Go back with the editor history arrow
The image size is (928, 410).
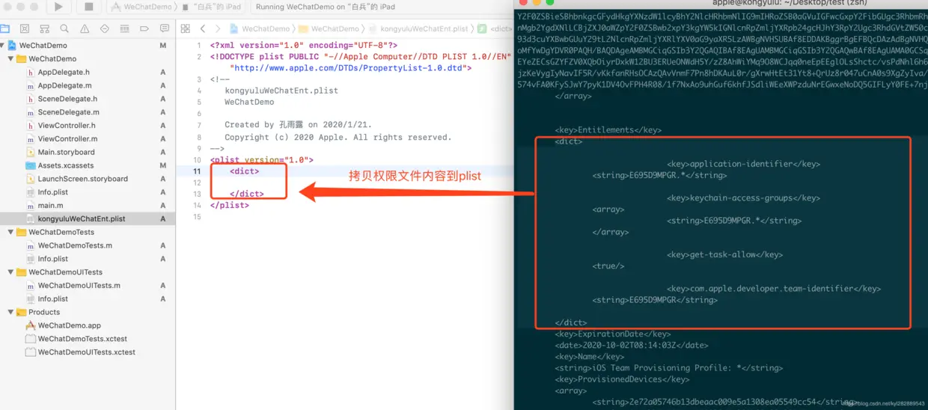[x=203, y=29]
